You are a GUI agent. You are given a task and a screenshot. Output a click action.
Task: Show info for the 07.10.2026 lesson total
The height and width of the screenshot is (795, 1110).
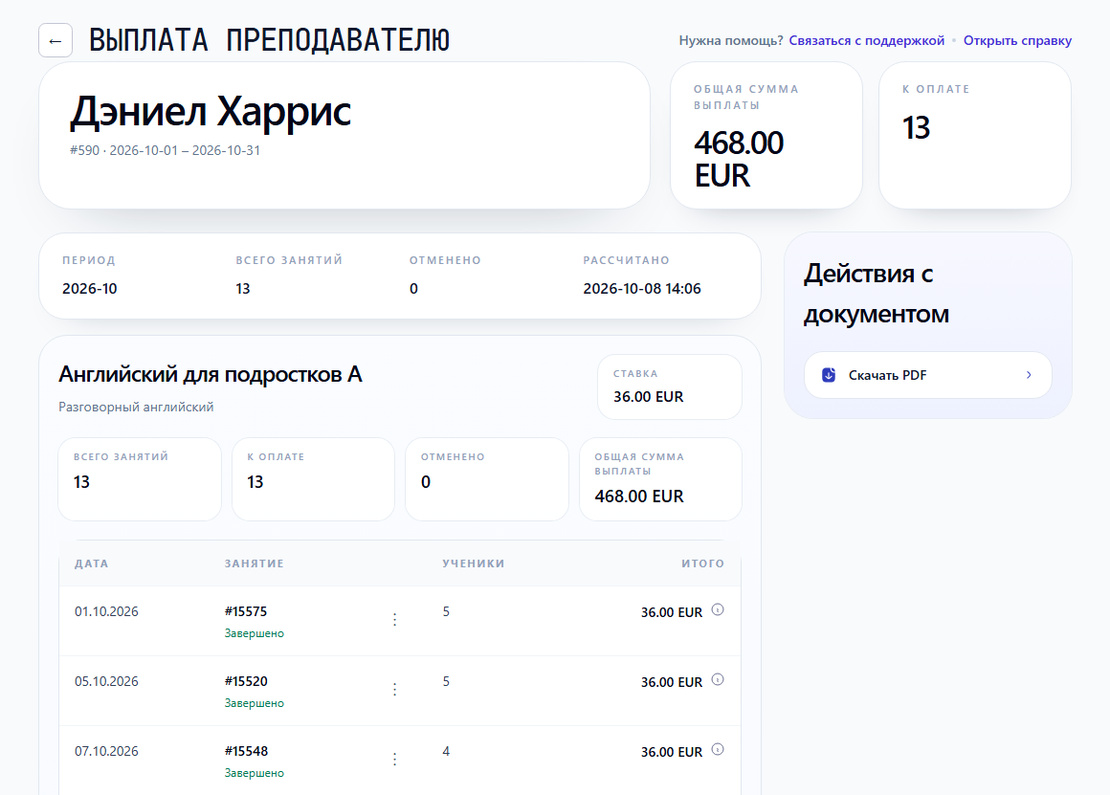click(x=717, y=749)
